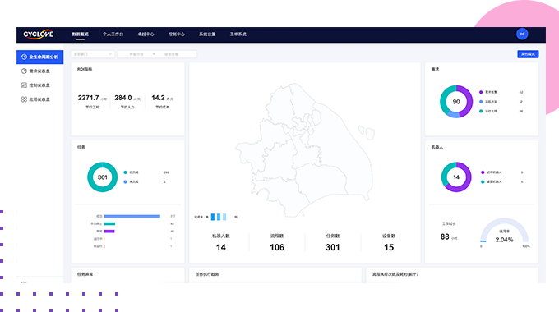Viewport: 559px width, 312px height.
Task: Click the process count value 106
Action: (277, 247)
